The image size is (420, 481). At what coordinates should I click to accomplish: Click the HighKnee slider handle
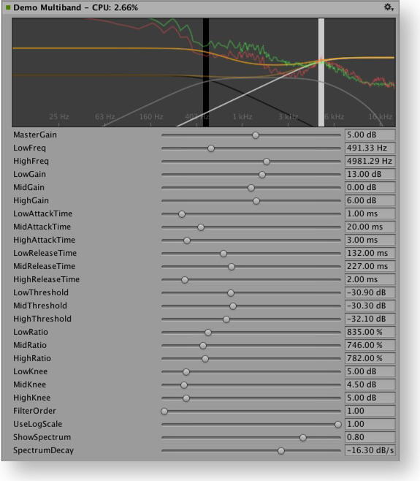186,398
